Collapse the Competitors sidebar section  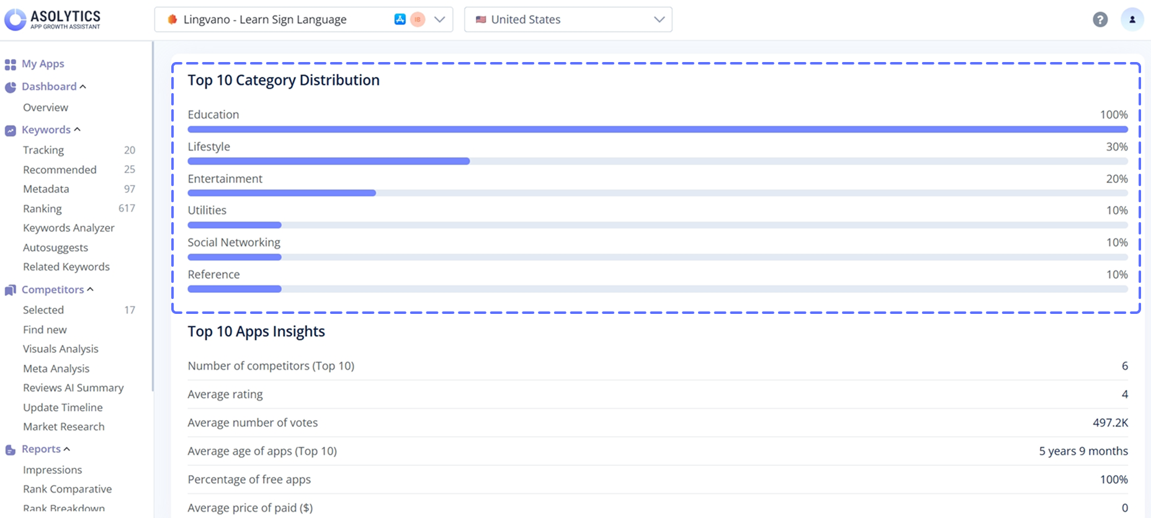click(91, 290)
